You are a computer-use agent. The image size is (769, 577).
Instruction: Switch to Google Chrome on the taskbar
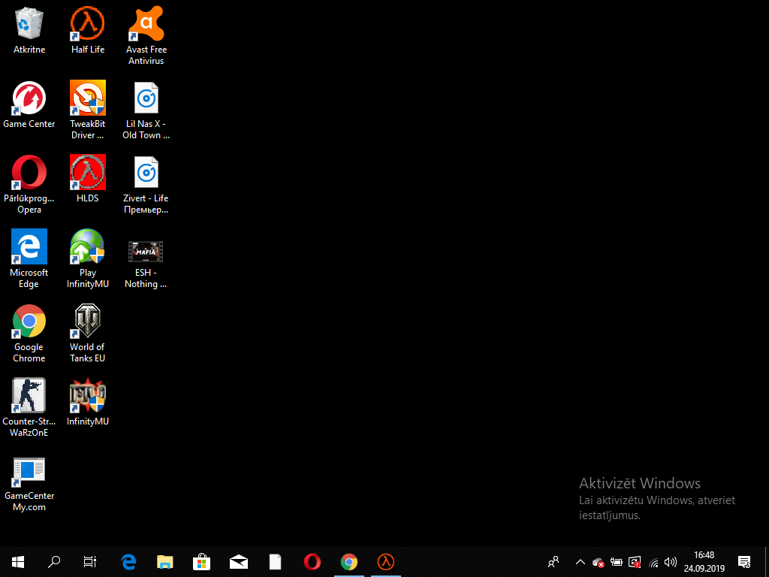click(x=349, y=562)
